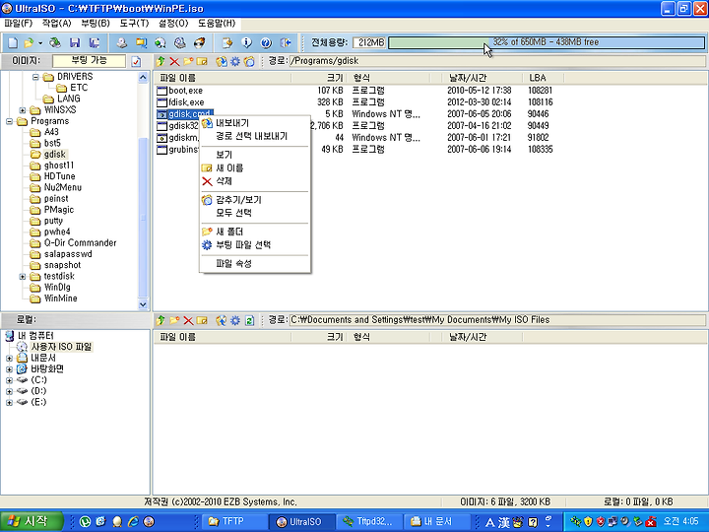Click the Windows 시작 start button
Viewport: 709px width, 532px height.
pyautogui.click(x=32, y=521)
